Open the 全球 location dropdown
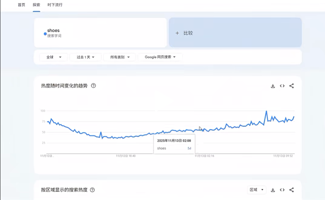 (x=53, y=57)
